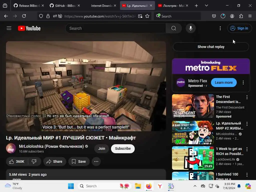Open Firefox tracking protection shield

click(x=41, y=16)
